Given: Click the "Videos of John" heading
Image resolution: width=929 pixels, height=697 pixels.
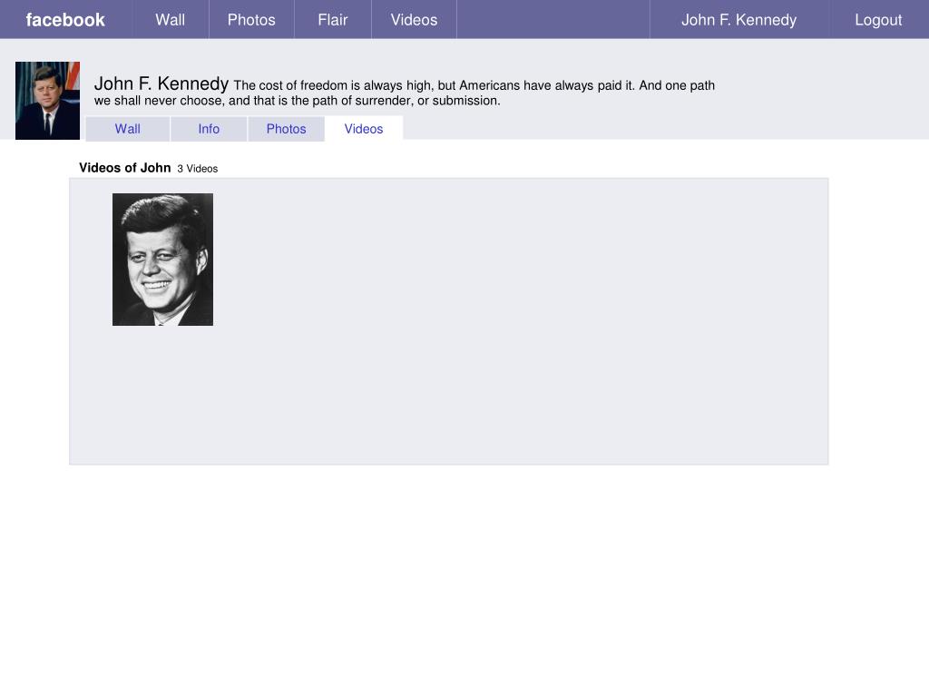Looking at the screenshot, I should [x=125, y=168].
